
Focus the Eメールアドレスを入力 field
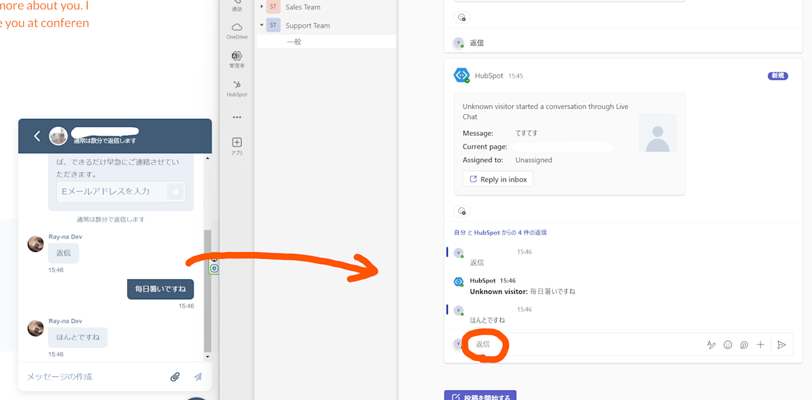(112, 192)
